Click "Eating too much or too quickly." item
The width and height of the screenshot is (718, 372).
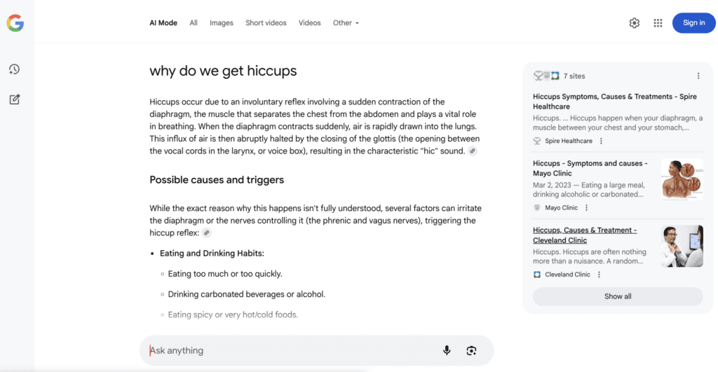pyautogui.click(x=225, y=274)
